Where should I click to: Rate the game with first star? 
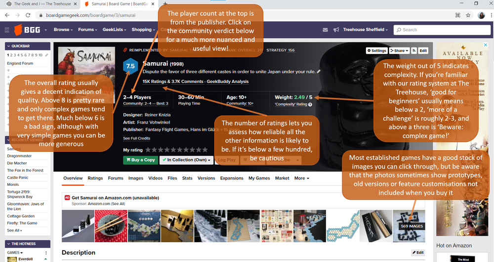148,150
